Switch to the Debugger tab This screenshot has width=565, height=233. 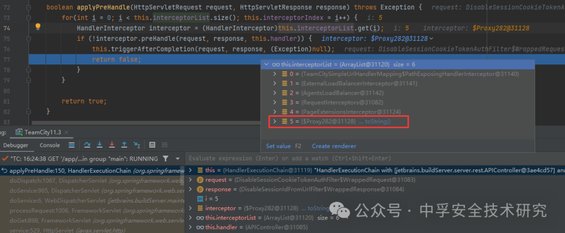click(16, 145)
